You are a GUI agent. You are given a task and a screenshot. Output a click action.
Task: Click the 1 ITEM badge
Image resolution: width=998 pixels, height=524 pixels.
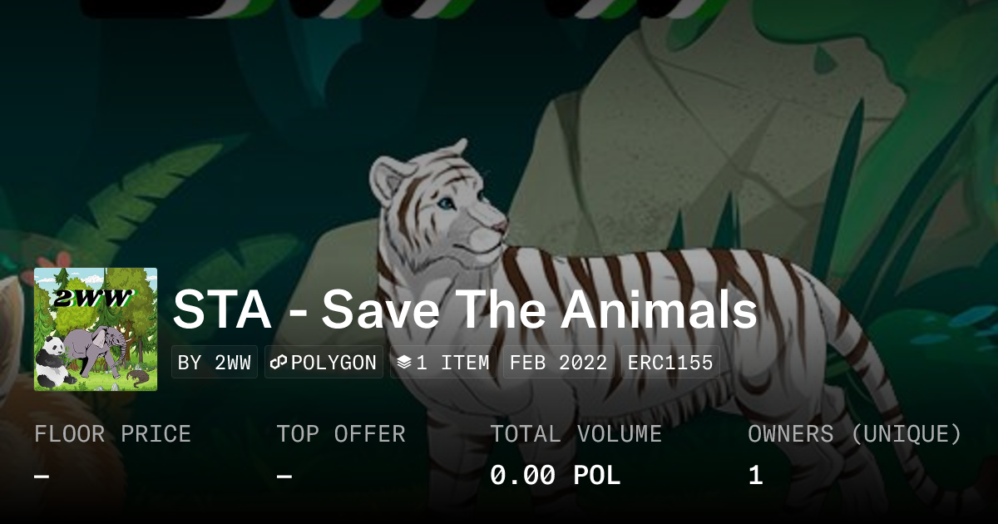(443, 363)
